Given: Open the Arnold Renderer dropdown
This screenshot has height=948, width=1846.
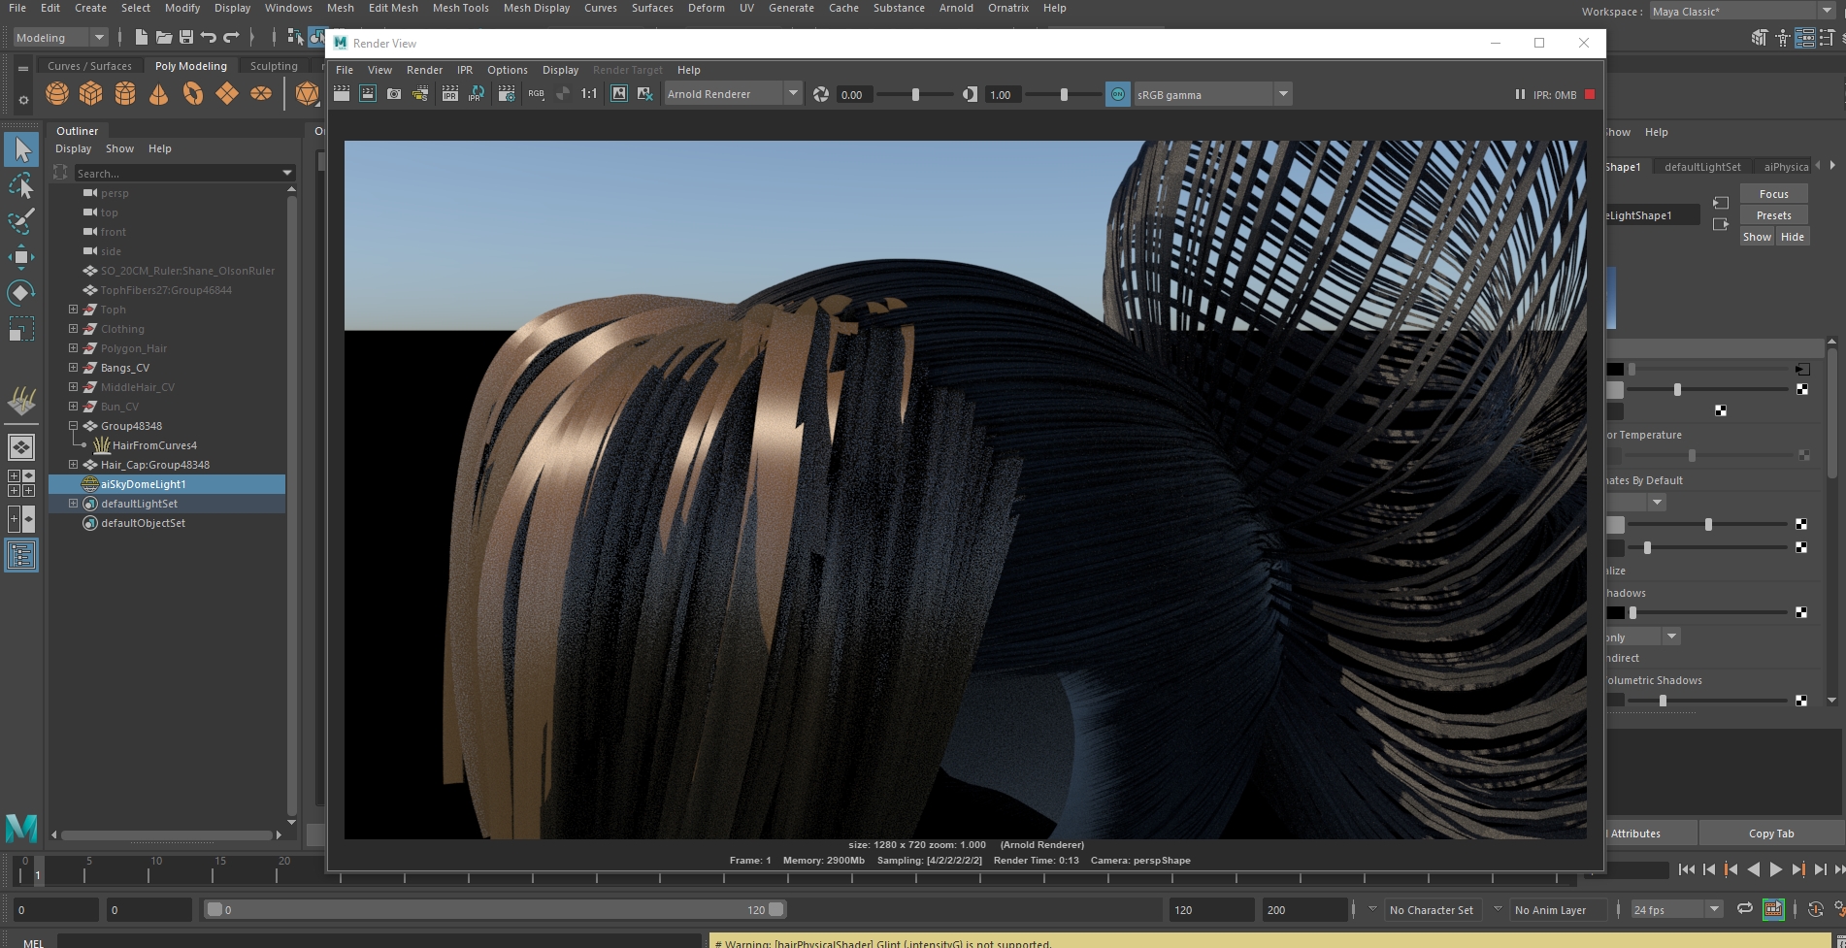Looking at the screenshot, I should (792, 94).
